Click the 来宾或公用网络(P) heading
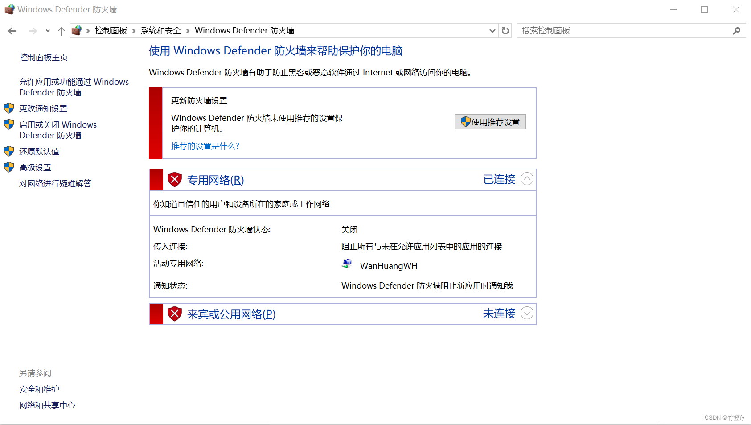Screen dimensions: 751x425 pyautogui.click(x=231, y=314)
